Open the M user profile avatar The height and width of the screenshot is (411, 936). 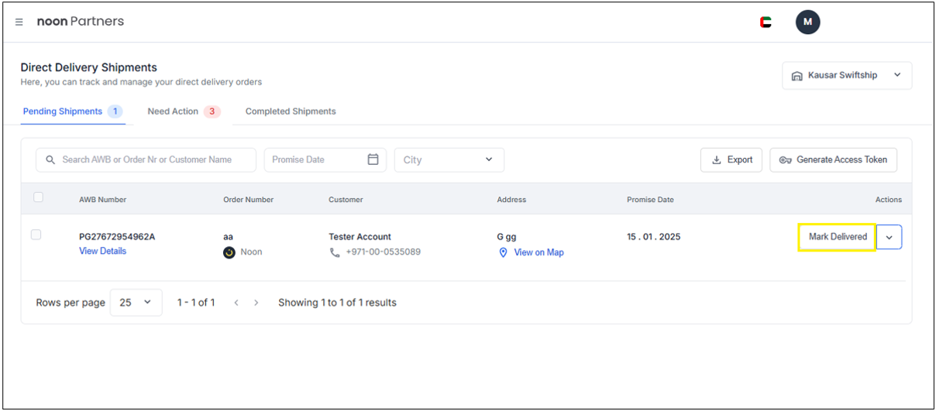tap(807, 22)
